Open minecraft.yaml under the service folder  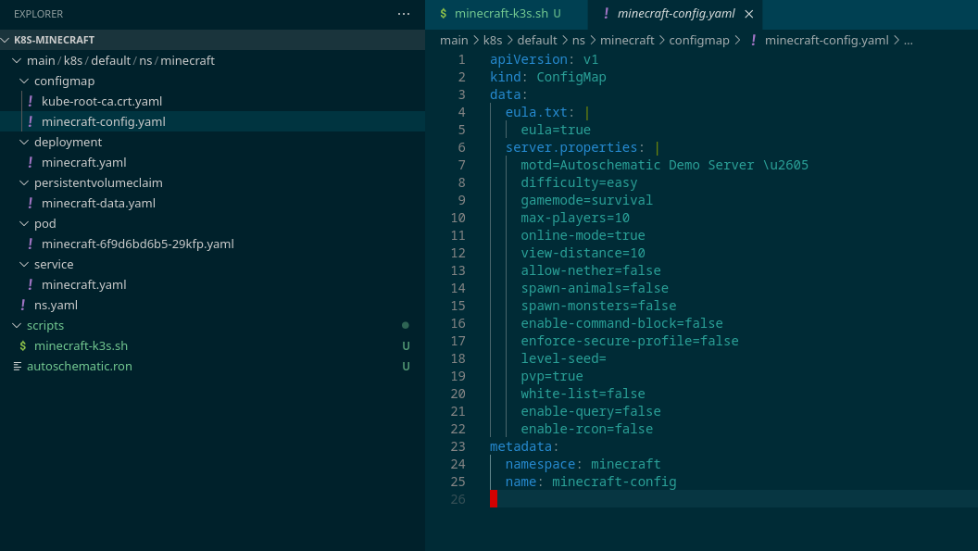pyautogui.click(x=83, y=284)
